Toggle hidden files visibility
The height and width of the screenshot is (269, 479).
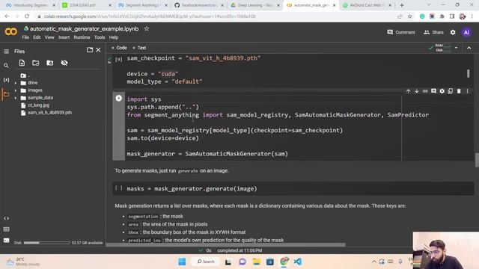point(64,63)
